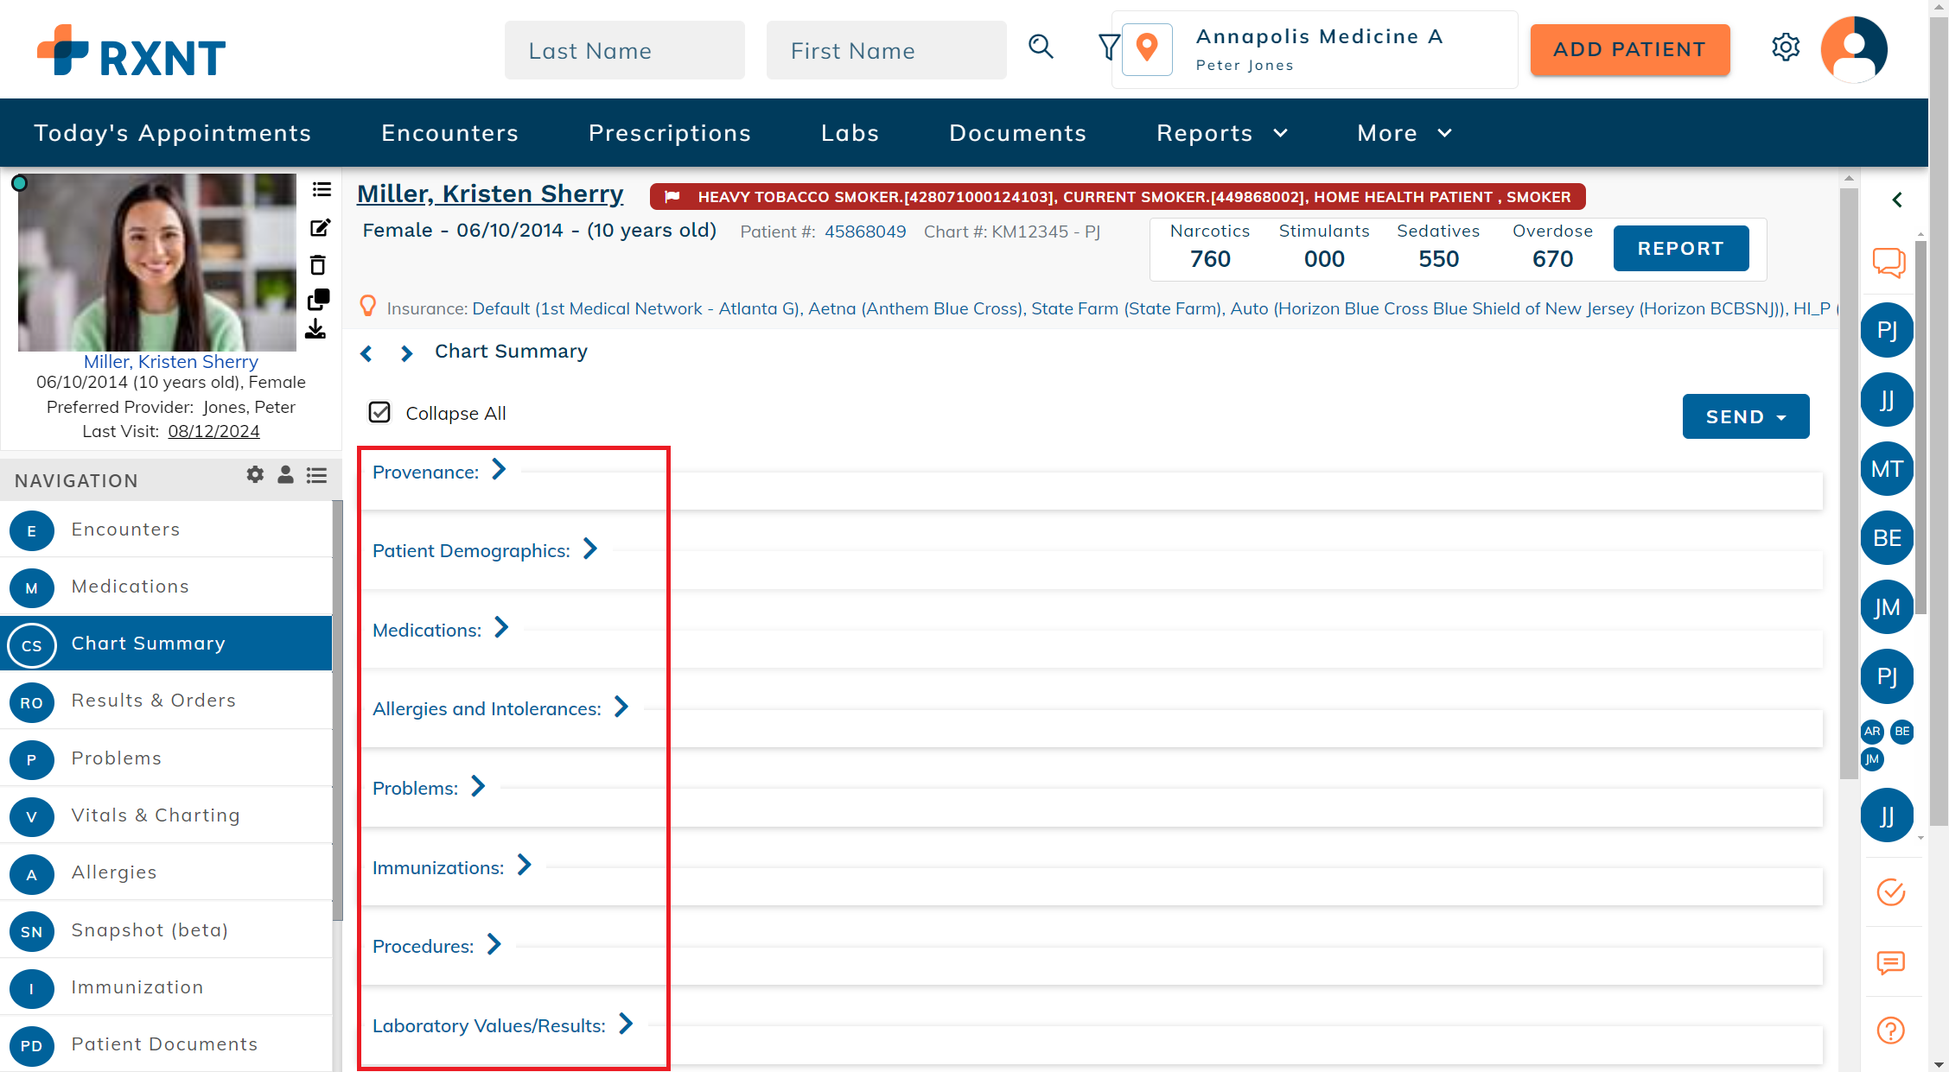Select the Immunization navigation icon labeled I
1949x1072 pixels.
coord(31,989)
